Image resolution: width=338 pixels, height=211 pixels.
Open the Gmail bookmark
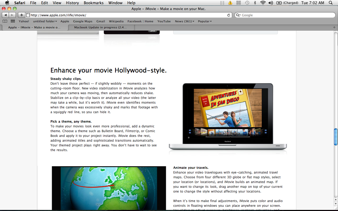(101, 21)
